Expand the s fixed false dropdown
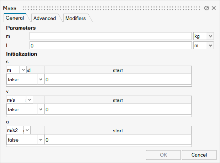 [40, 80]
